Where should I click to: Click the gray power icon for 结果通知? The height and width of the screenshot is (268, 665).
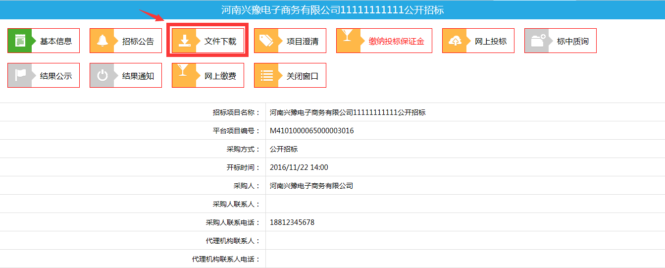click(102, 75)
